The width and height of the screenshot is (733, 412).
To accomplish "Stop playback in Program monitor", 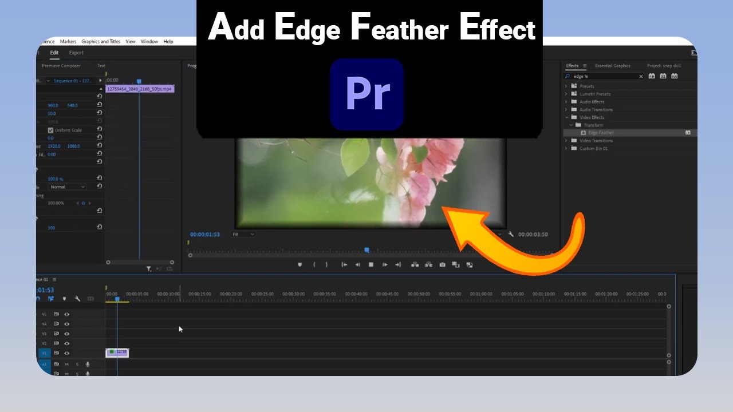I will point(371,264).
